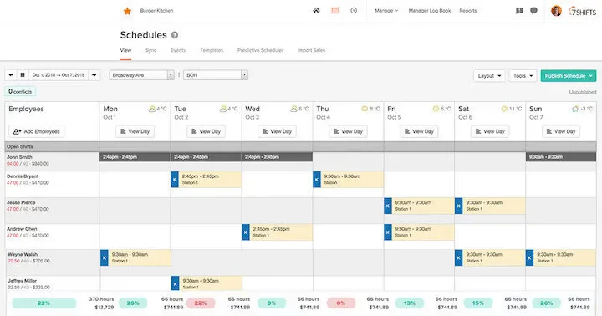Click the 7shifts logo
This screenshot has height=316, width=602.
(582, 11)
